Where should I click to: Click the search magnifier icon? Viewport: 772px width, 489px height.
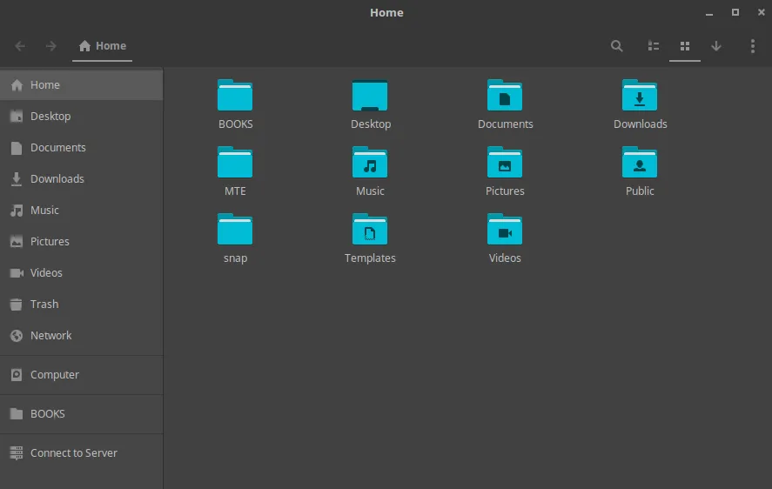click(x=617, y=46)
